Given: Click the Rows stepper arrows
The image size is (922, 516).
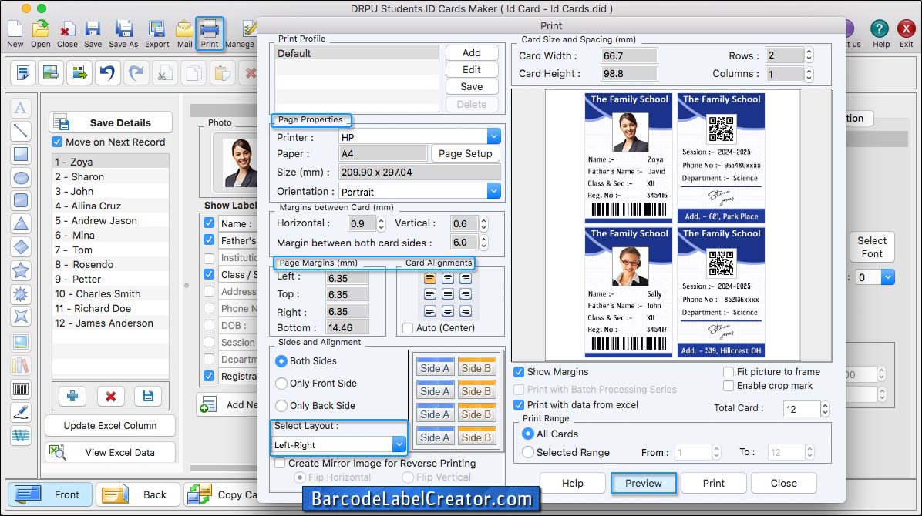Looking at the screenshot, I should (809, 55).
